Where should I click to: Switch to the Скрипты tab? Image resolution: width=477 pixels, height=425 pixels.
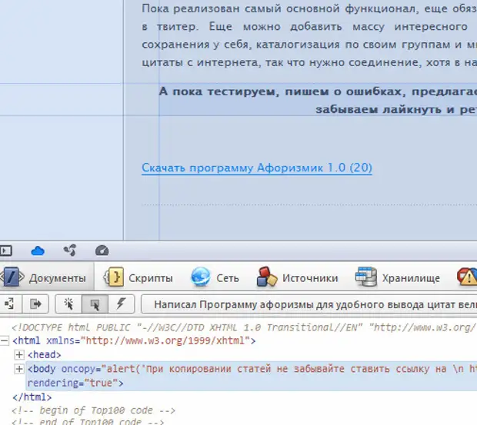[138, 277]
